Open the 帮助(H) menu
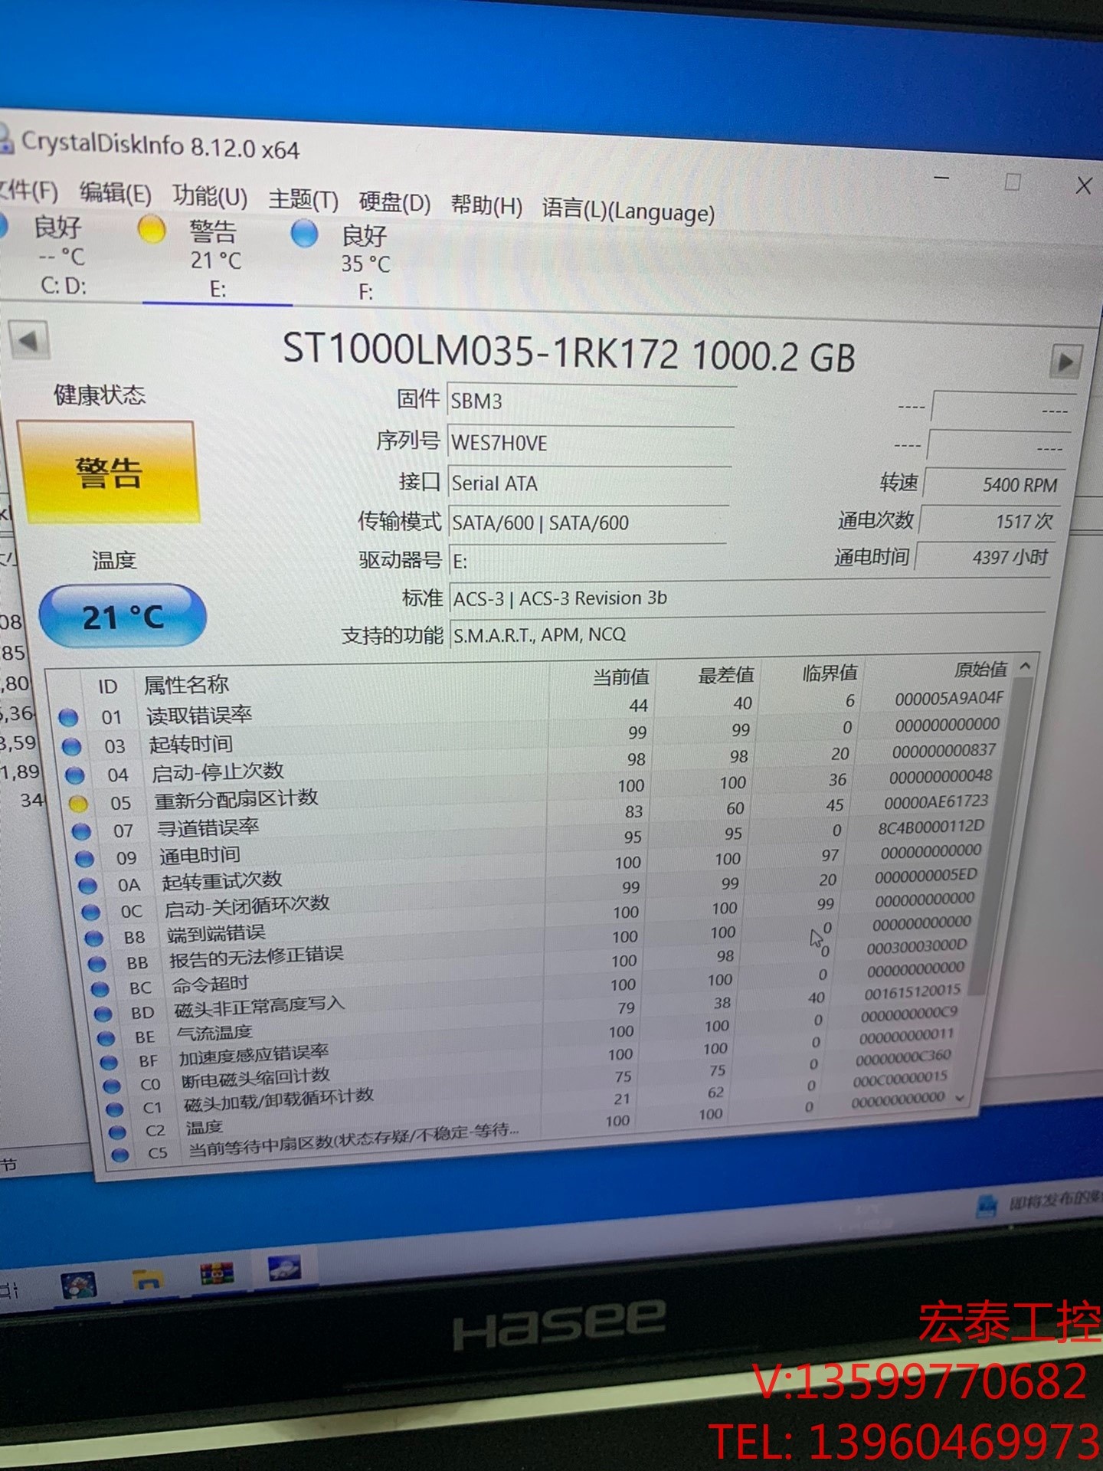The width and height of the screenshot is (1103, 1471). (x=486, y=206)
